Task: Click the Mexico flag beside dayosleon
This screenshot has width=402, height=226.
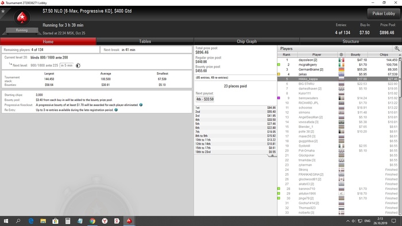Action: [x=341, y=60]
